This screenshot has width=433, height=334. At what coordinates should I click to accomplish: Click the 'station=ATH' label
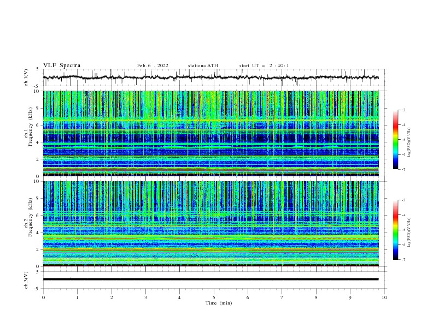[203, 65]
